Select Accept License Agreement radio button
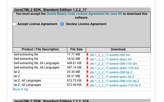This screenshot has width=164, height=102. point(14,24)
